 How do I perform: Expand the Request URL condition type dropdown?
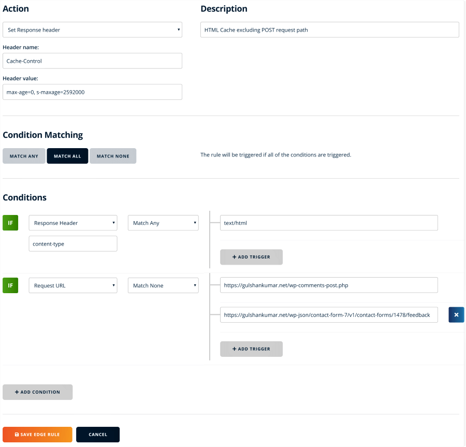coord(73,285)
